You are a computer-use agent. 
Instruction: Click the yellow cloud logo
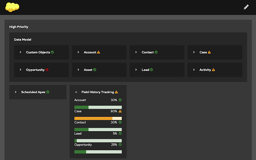[x=13, y=7]
